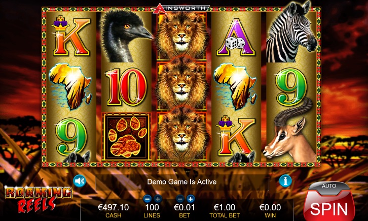The width and height of the screenshot is (368, 221).
Task: Click the purple Ace symbol with dice
Action: pyautogui.click(x=236, y=38)
